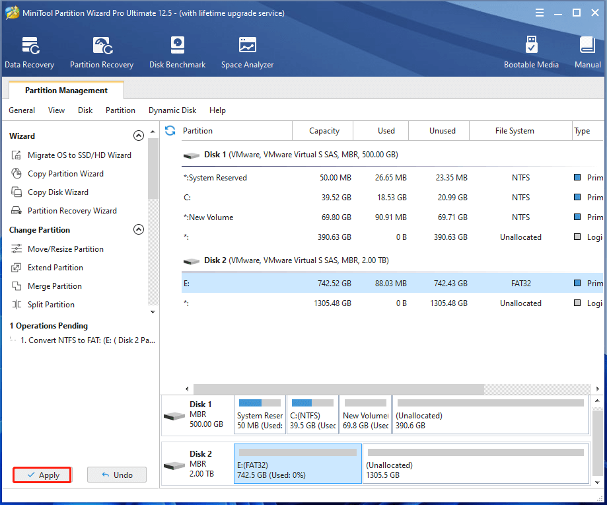Start the Copy Disk Wizard

[x=58, y=192]
